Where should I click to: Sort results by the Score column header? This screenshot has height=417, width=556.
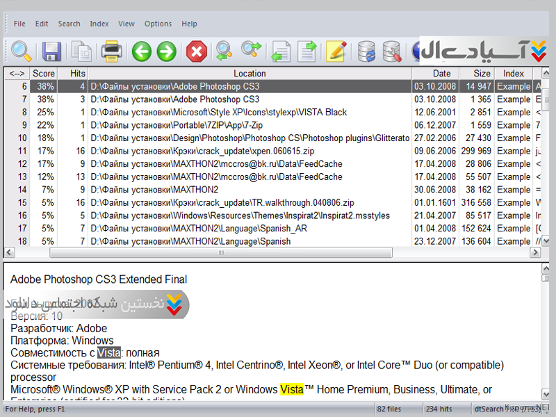click(x=43, y=73)
